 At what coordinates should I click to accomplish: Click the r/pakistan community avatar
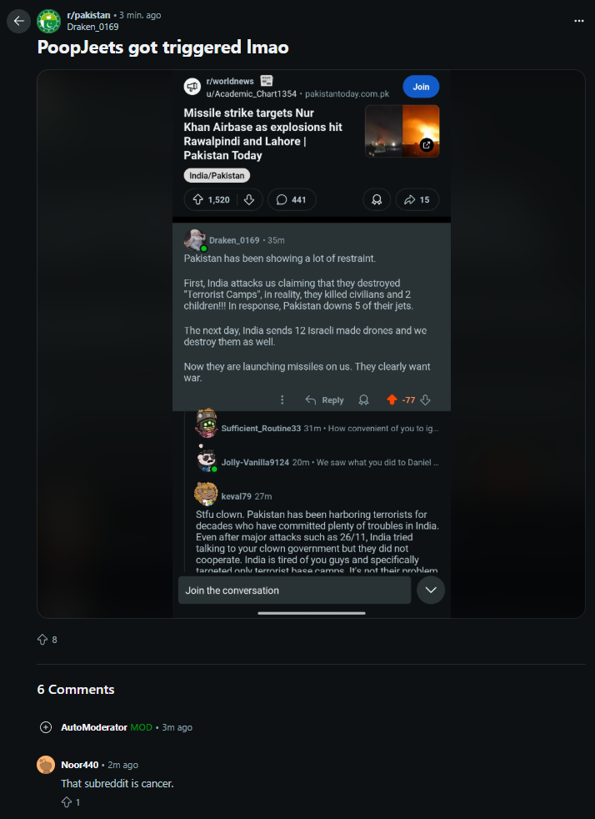click(48, 21)
